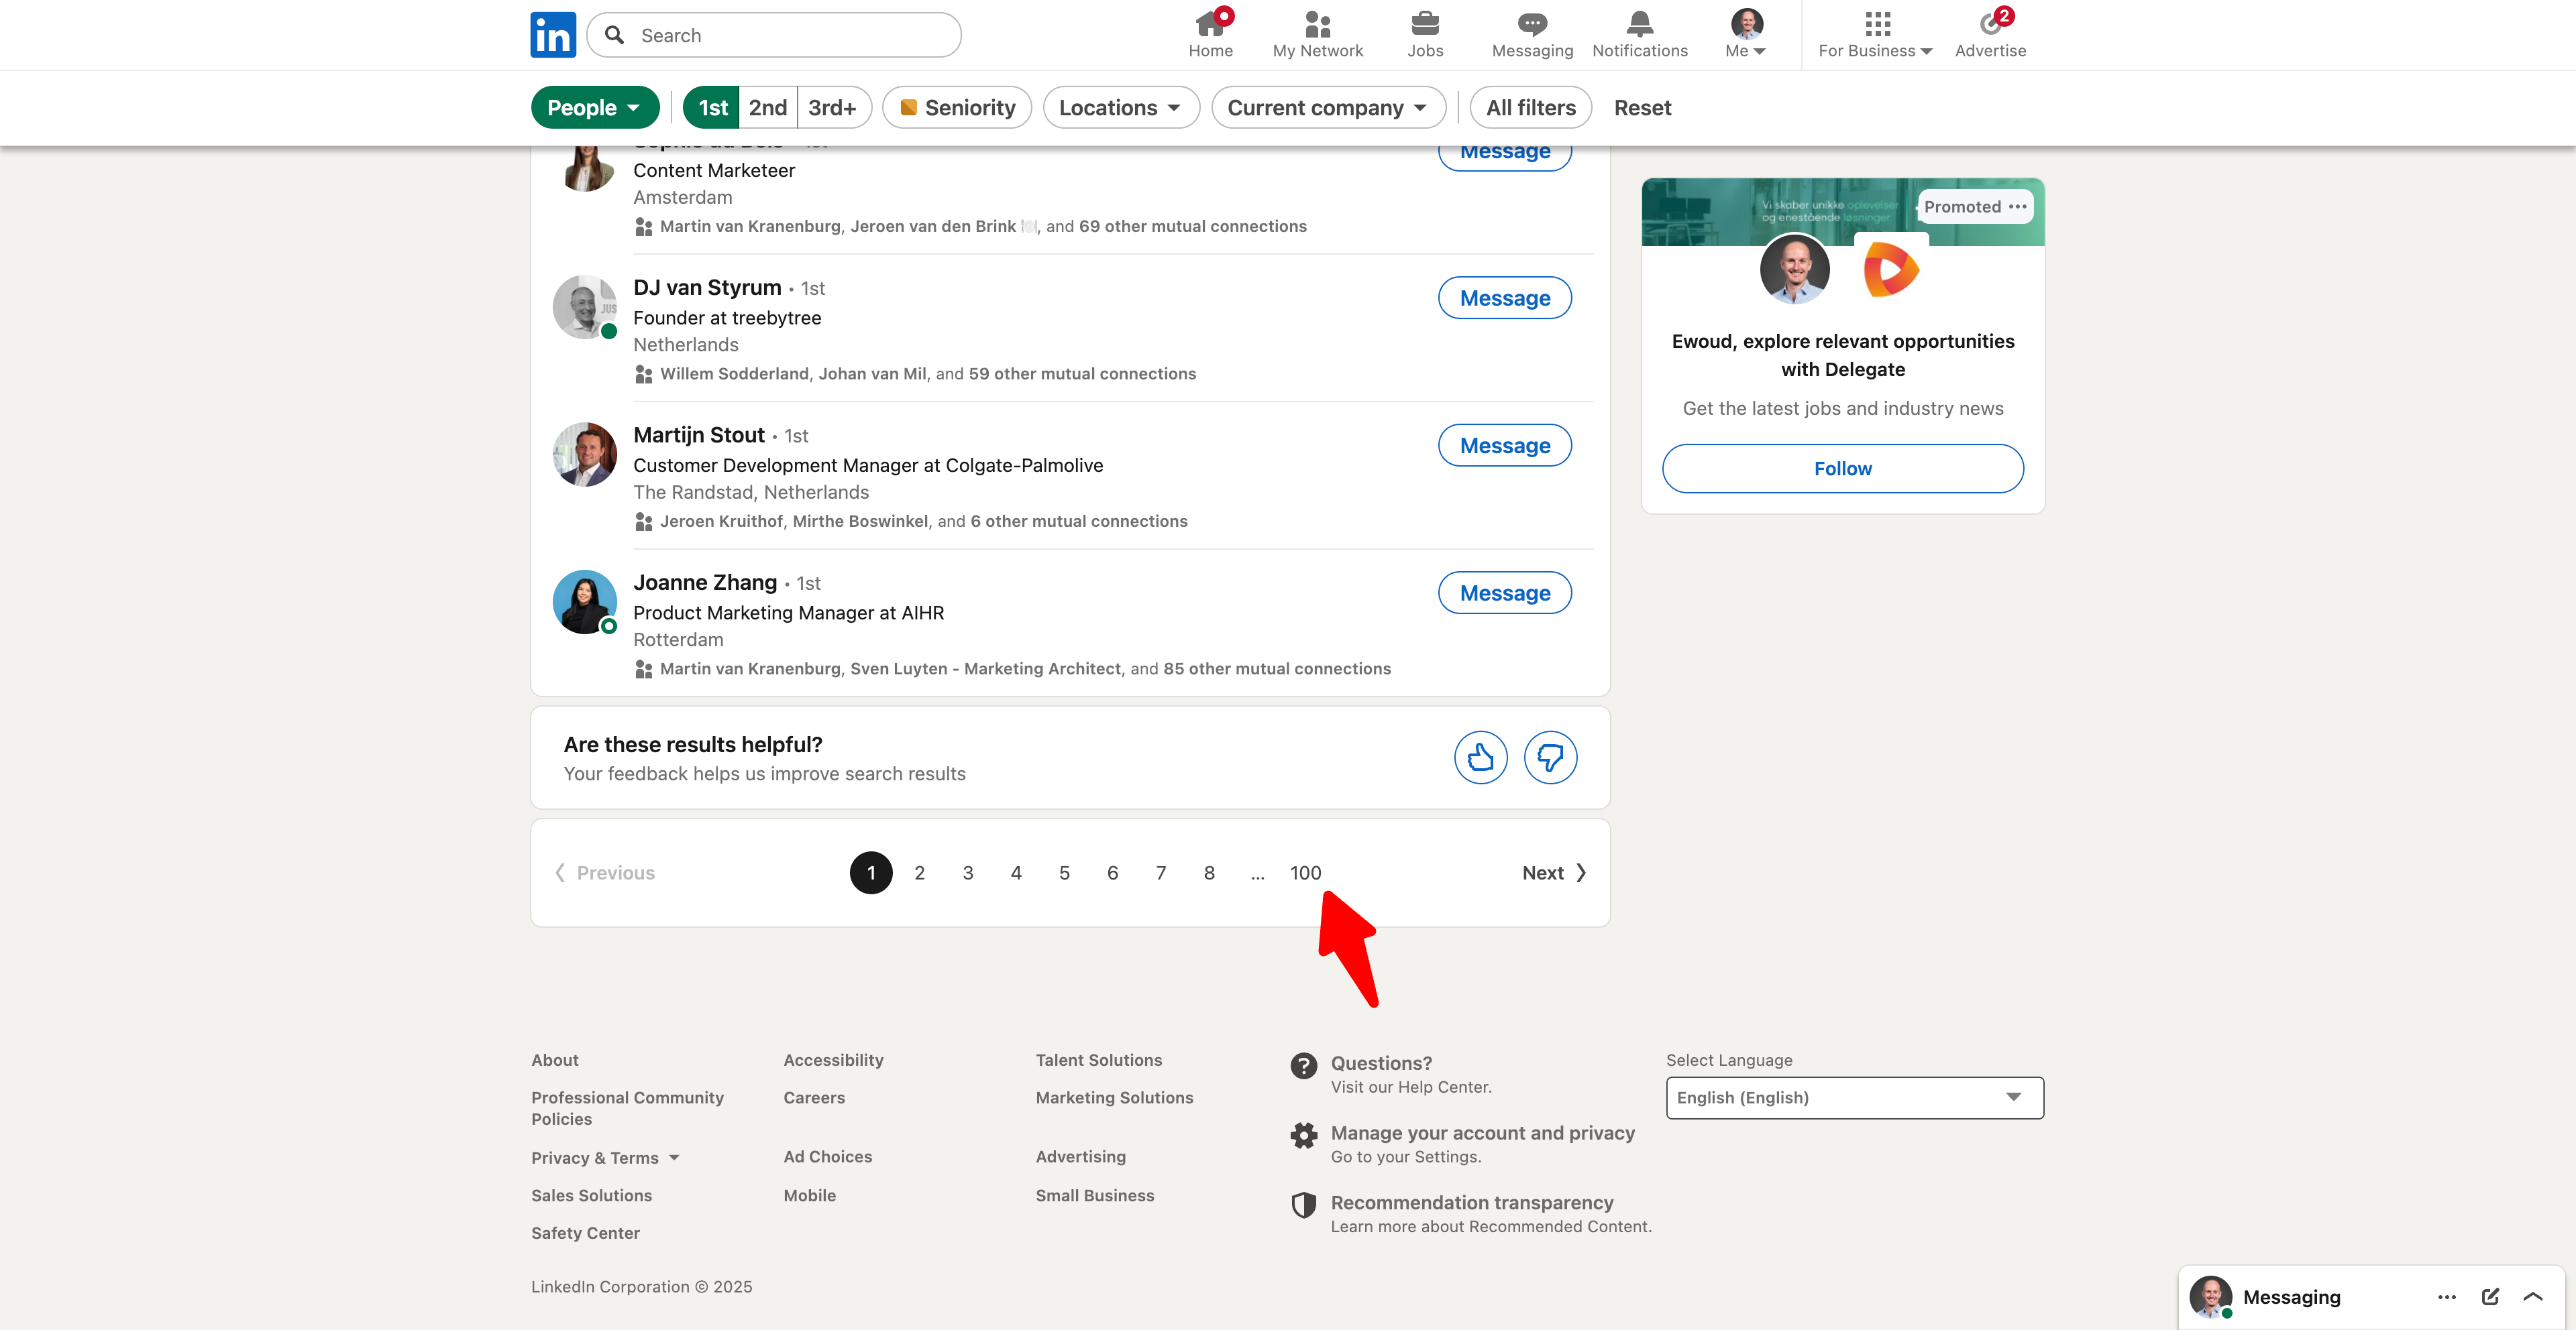Go to results page 100

click(1305, 872)
